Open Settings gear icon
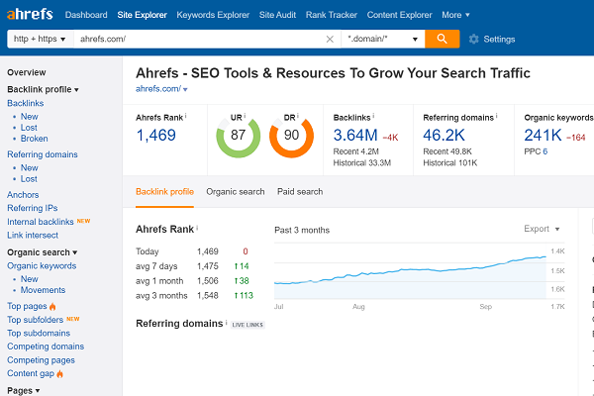This screenshot has width=594, height=396. [x=473, y=39]
